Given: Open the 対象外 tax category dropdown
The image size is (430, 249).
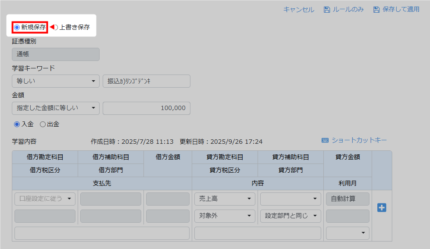Looking at the screenshot, I should [x=225, y=216].
